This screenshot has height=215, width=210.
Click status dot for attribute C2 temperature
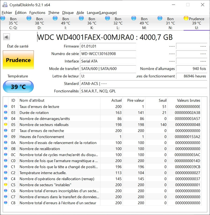6,173
